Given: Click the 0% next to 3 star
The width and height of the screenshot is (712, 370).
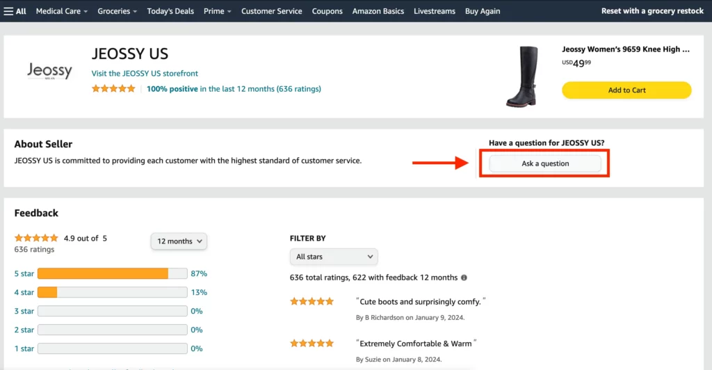Looking at the screenshot, I should (x=197, y=311).
